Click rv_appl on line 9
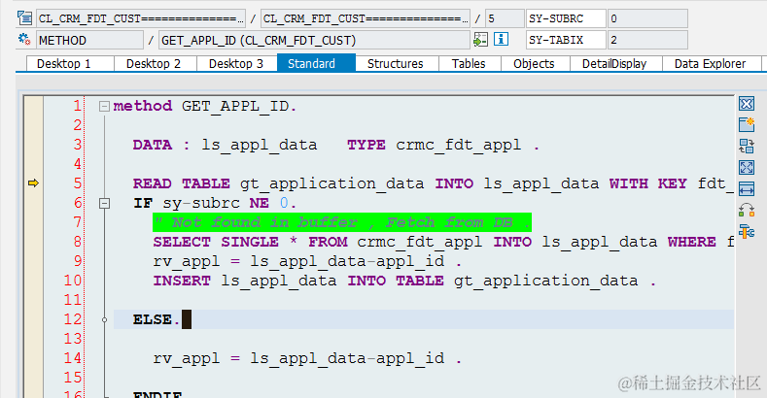This screenshot has width=767, height=398. click(x=187, y=262)
